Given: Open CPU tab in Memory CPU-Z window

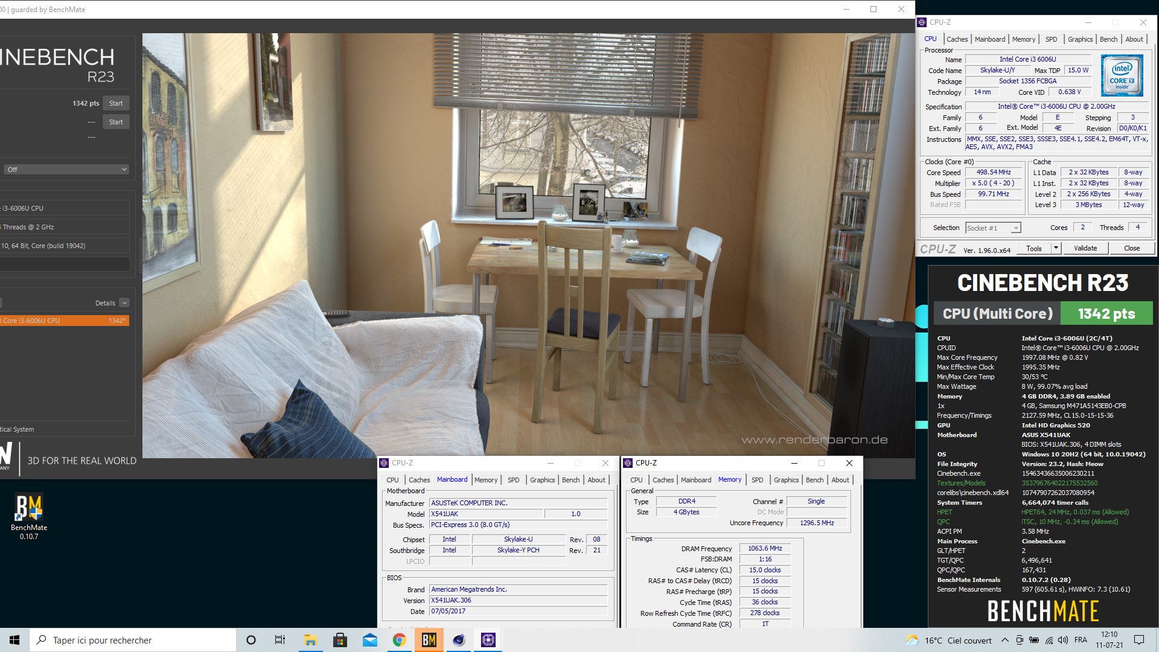Looking at the screenshot, I should point(636,480).
